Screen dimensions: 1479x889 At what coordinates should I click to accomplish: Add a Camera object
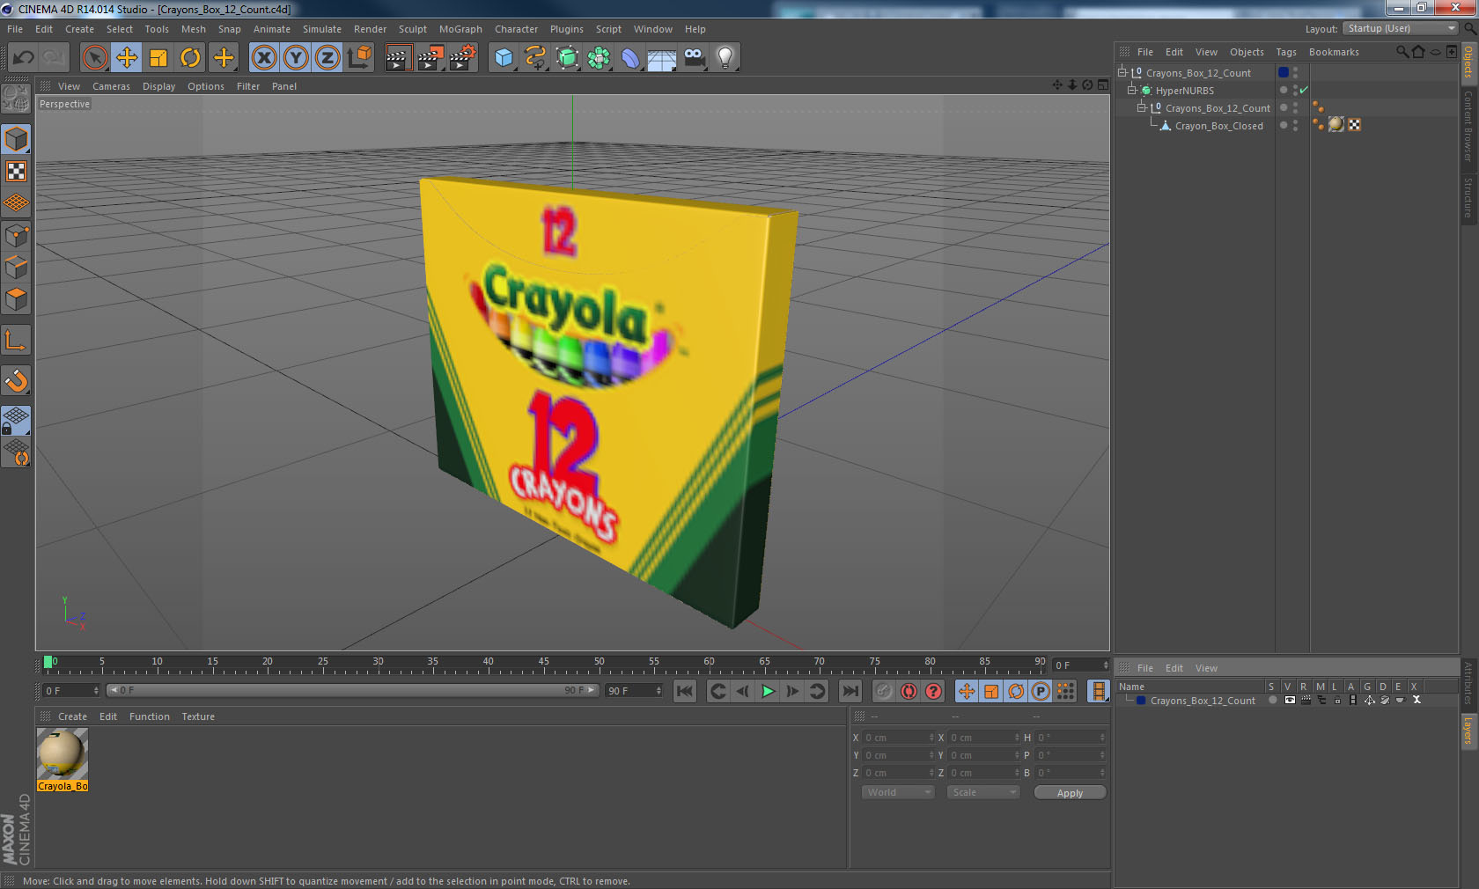(x=695, y=58)
